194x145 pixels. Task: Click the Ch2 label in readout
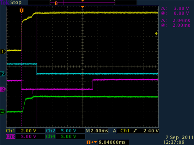[50, 131]
